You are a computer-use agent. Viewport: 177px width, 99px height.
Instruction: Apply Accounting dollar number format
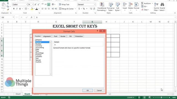pyautogui.click(x=79, y=9)
